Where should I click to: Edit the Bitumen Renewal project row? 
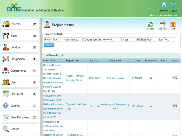pyautogui.click(x=173, y=77)
